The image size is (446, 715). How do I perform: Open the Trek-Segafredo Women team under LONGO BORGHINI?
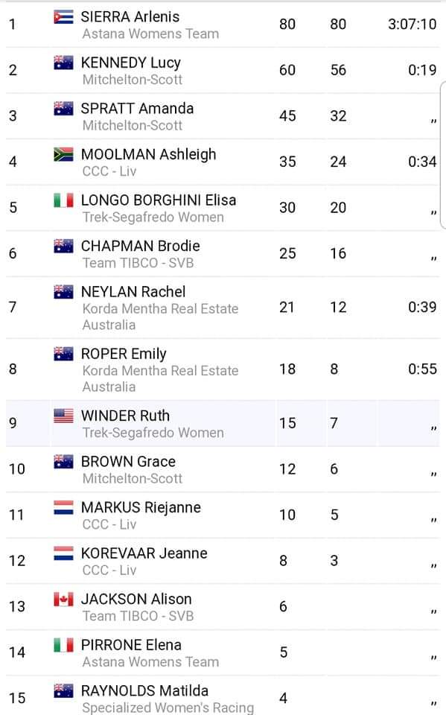(x=153, y=217)
